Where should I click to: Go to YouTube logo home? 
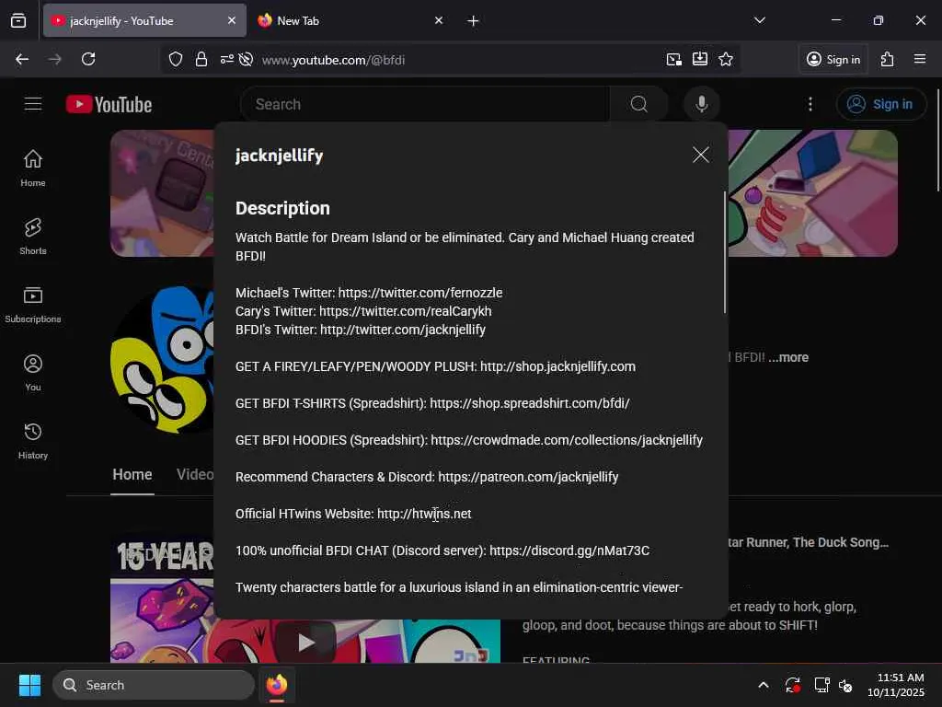pos(109,104)
